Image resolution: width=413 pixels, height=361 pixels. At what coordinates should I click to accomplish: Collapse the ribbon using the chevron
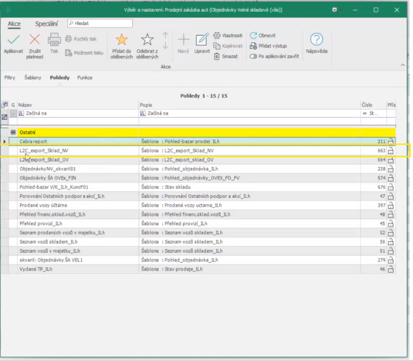click(402, 65)
